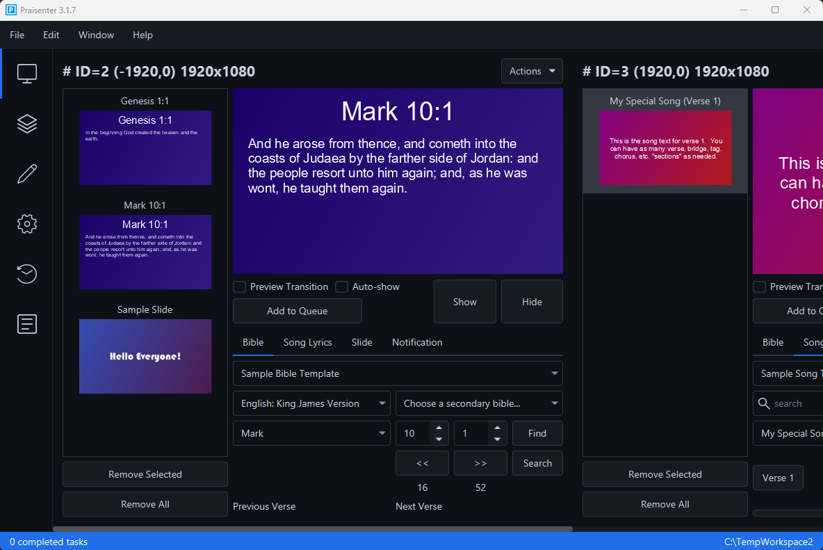823x550 pixels.
Task: Choose a secondary bible dropdown
Action: point(479,403)
